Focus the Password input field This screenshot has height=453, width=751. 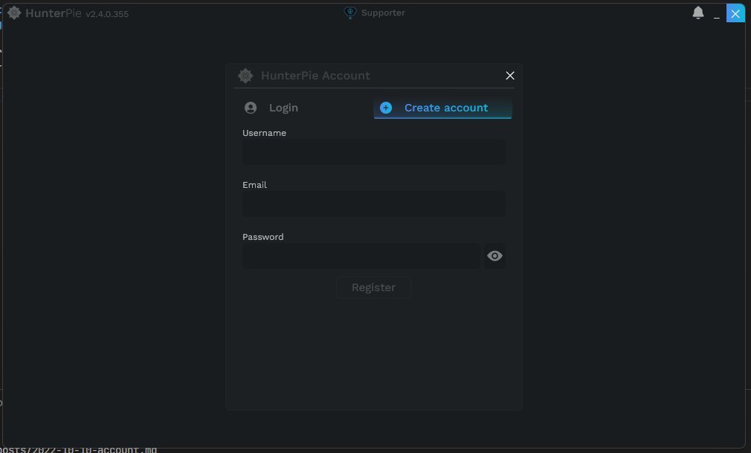(x=361, y=256)
